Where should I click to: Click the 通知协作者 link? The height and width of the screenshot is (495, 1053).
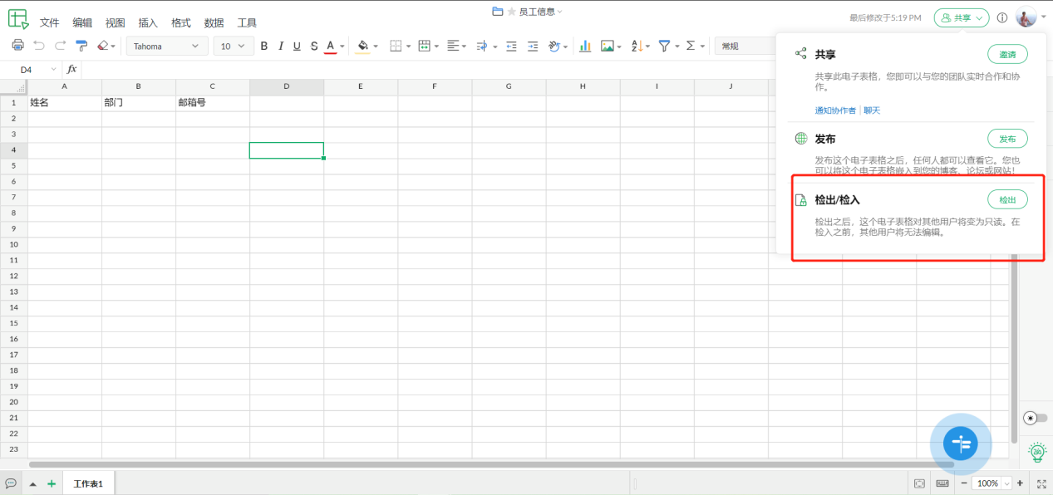[x=835, y=110]
